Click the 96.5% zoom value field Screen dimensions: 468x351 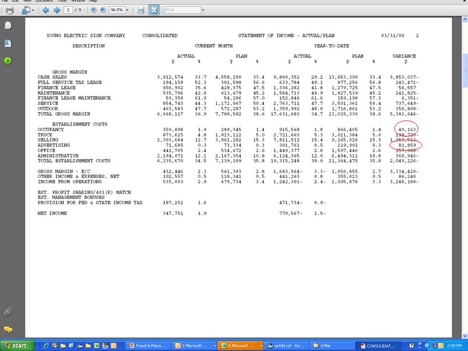click(x=117, y=10)
